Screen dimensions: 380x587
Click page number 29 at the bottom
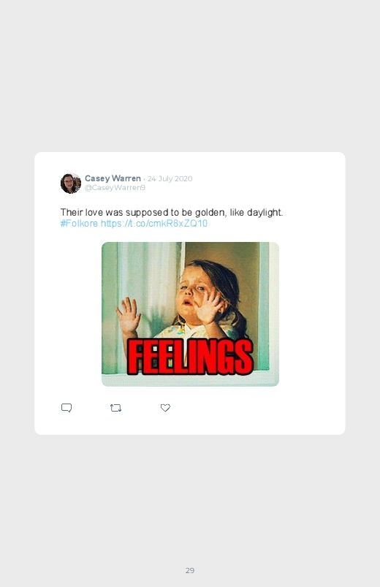[190, 570]
